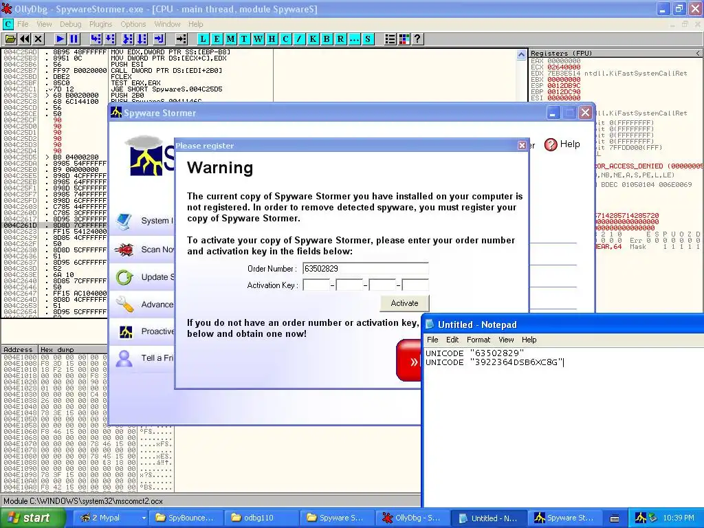Click second Activation Key segment field

coord(349,285)
